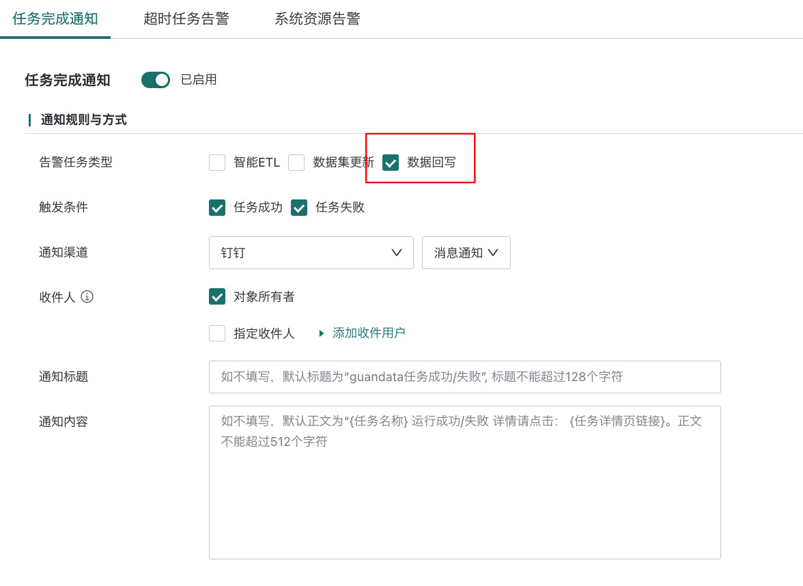Open the 钉钉 channel dropdown arrow
This screenshot has width=803, height=586.
coord(397,253)
